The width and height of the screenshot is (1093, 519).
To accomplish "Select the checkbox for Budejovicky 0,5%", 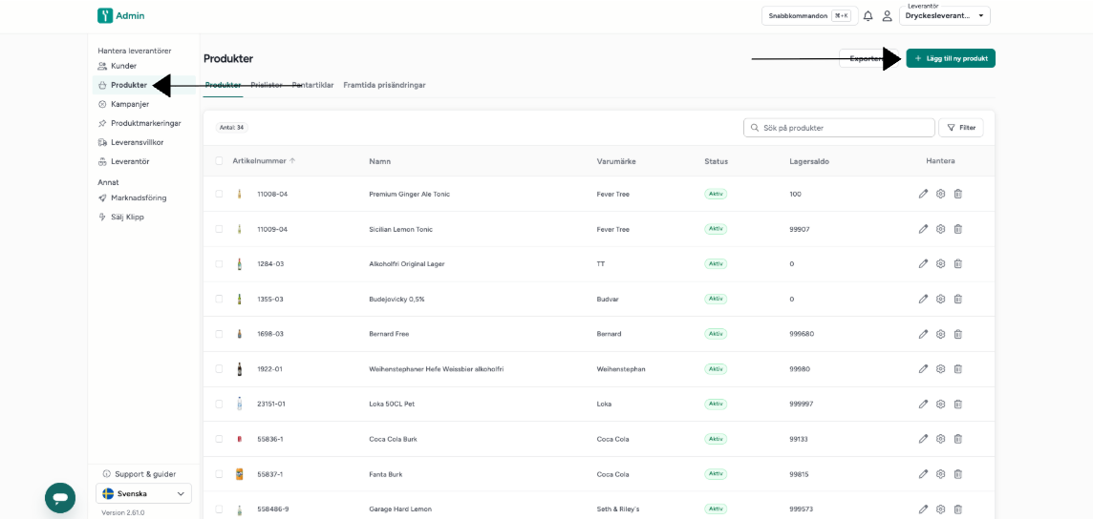I will [219, 299].
